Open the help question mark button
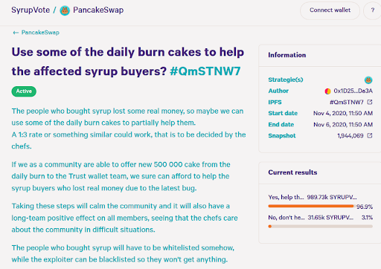This screenshot has height=269, width=381. point(372,10)
